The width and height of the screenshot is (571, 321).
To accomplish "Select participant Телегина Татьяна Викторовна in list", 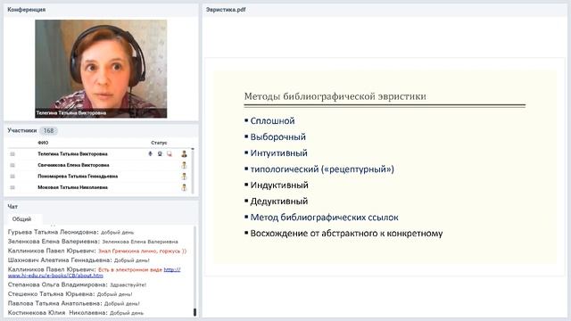I will [x=72, y=154].
